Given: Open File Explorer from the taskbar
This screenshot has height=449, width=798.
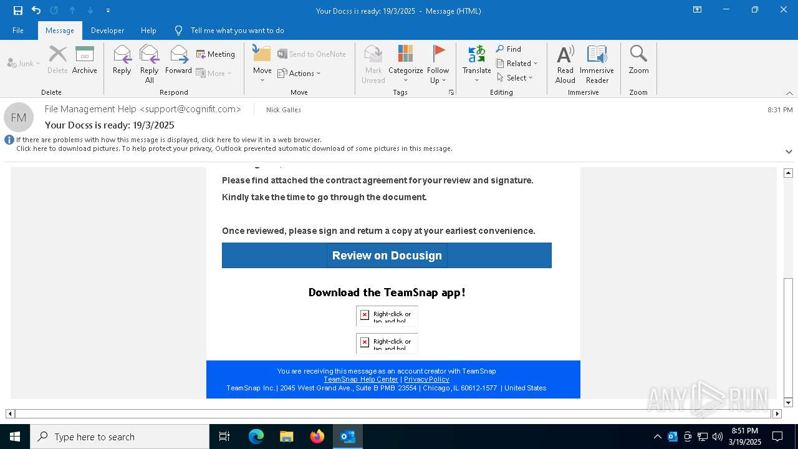Looking at the screenshot, I should pyautogui.click(x=287, y=437).
